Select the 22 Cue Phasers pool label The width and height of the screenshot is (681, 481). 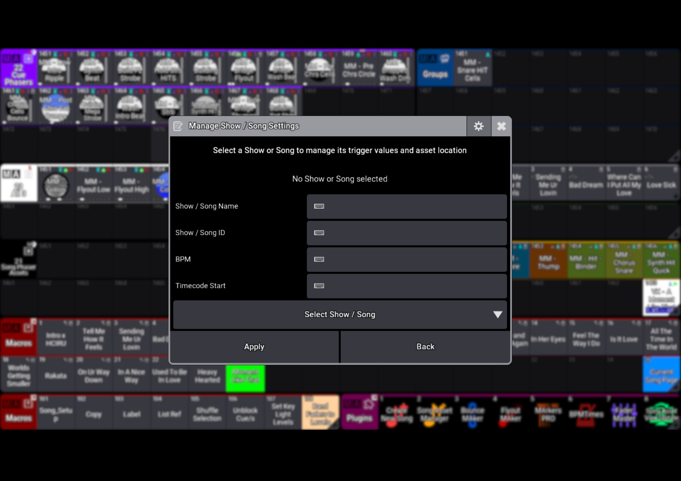[19, 68]
